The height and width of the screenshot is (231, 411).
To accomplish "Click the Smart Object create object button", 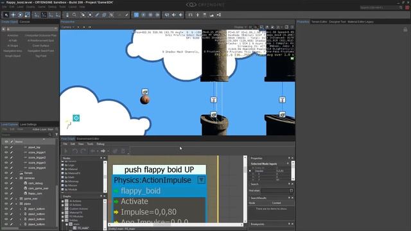I will click(x=13, y=56).
